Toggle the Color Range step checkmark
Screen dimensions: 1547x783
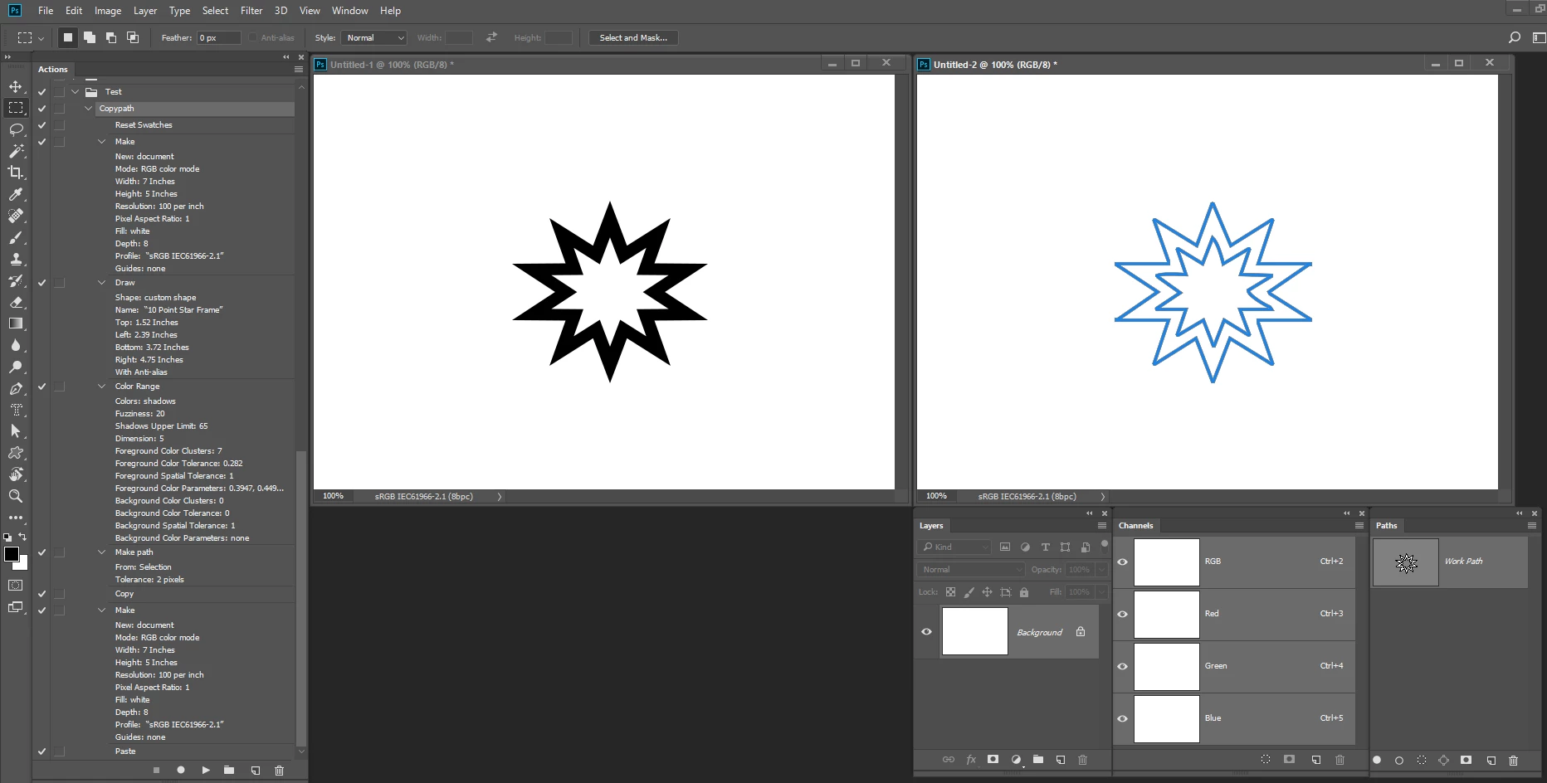[41, 387]
